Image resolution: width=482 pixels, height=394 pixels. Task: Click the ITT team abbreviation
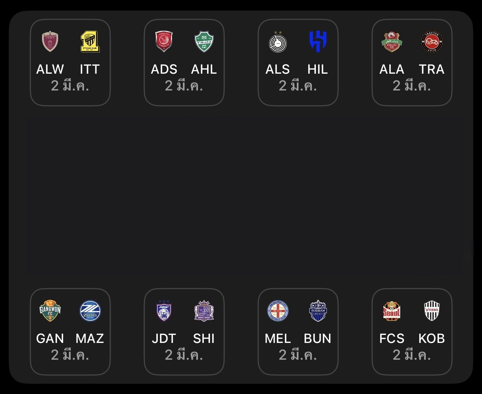(x=90, y=69)
